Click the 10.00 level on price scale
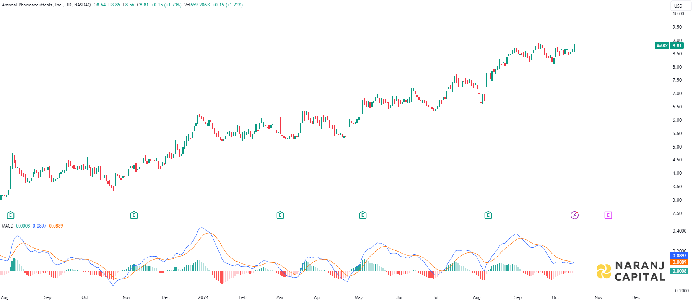The image size is (693, 302). click(678, 14)
